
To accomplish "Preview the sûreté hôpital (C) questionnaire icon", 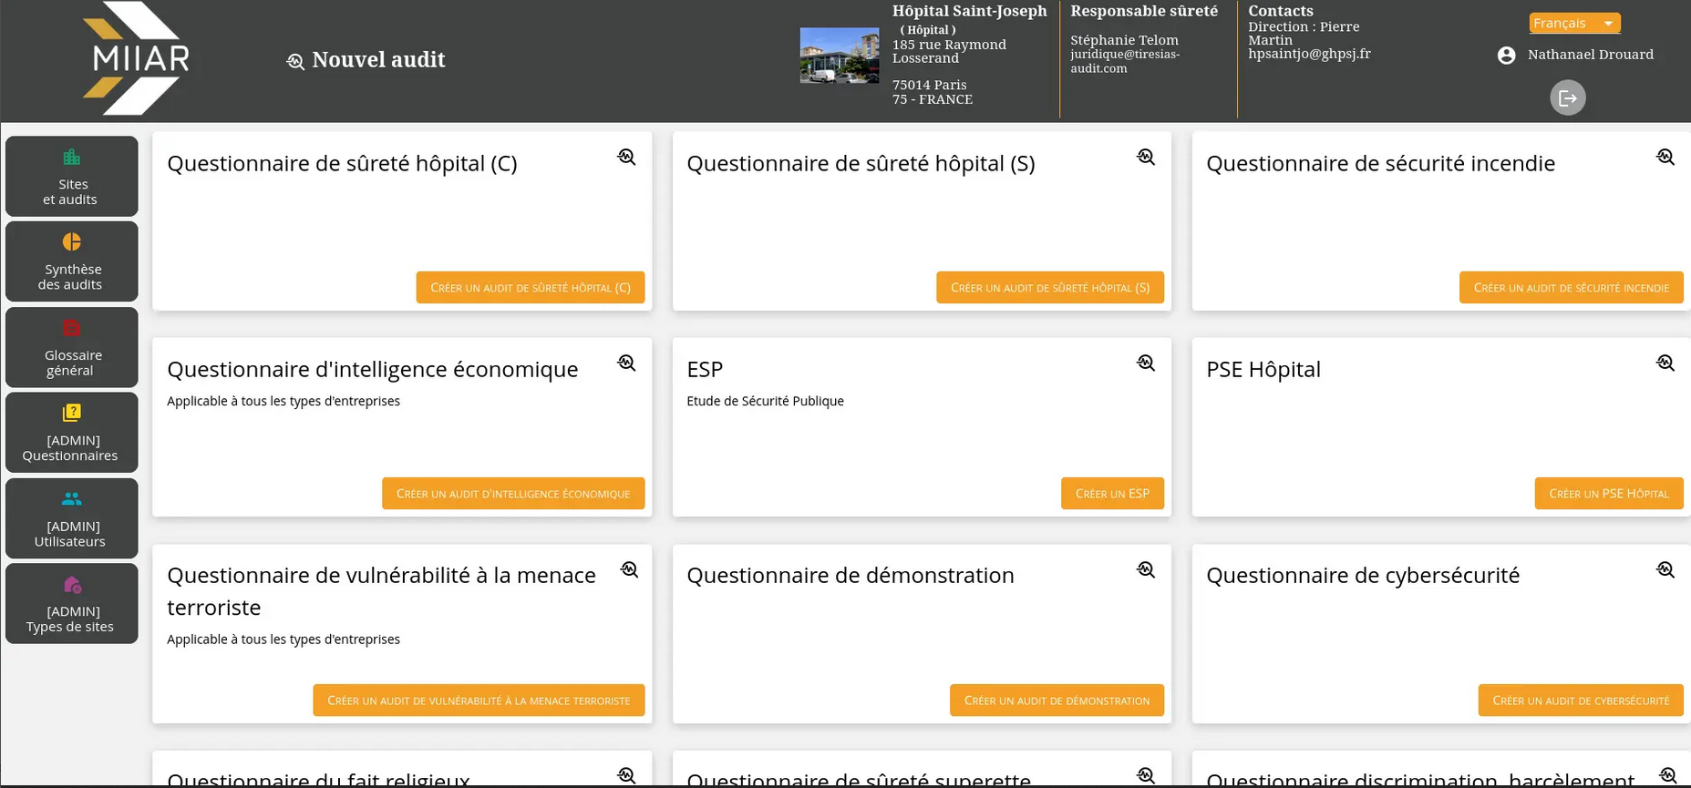I will coord(626,157).
